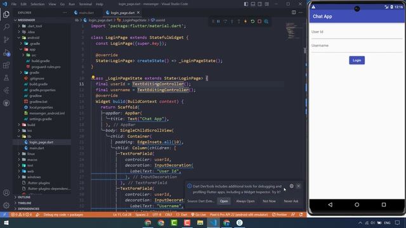
Task: Click the green Hot Restart icon
Action: click(252, 22)
